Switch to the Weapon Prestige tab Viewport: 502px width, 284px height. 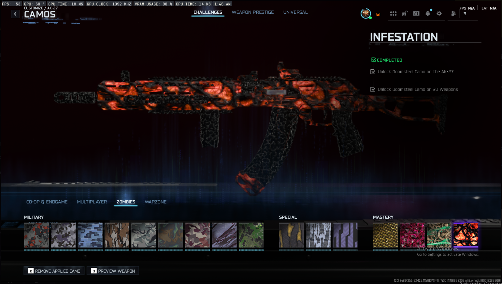point(253,12)
